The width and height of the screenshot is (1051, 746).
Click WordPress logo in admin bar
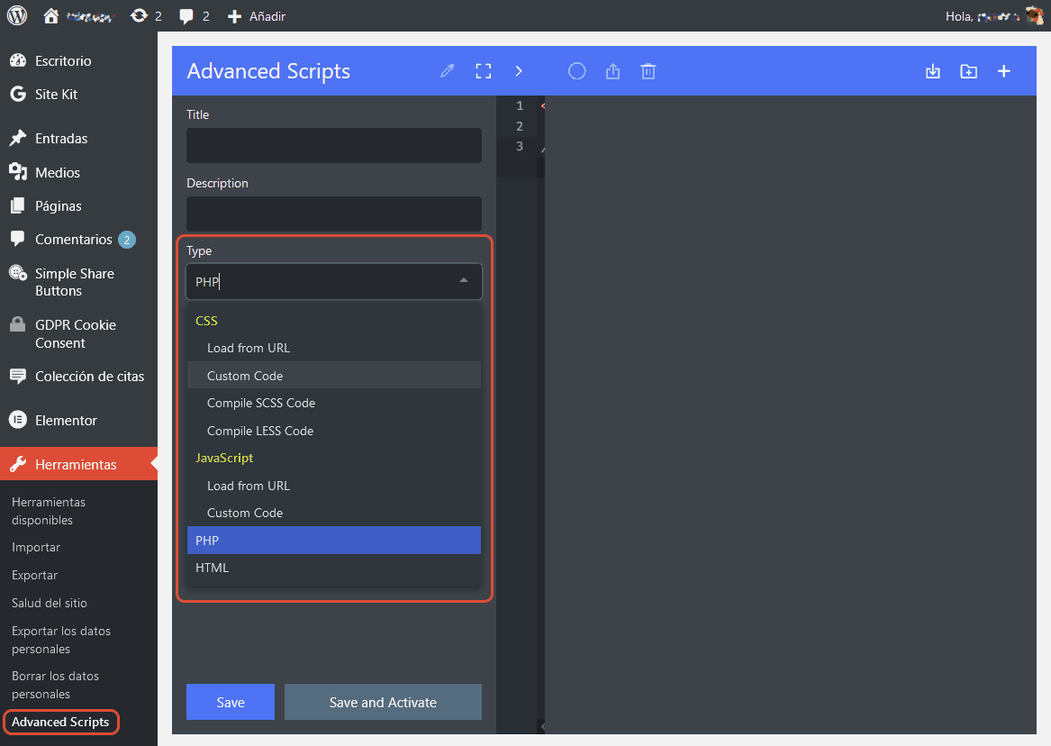coord(17,15)
